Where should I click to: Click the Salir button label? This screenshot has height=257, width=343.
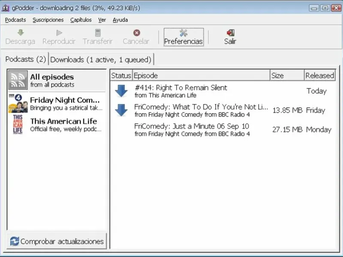(x=230, y=41)
